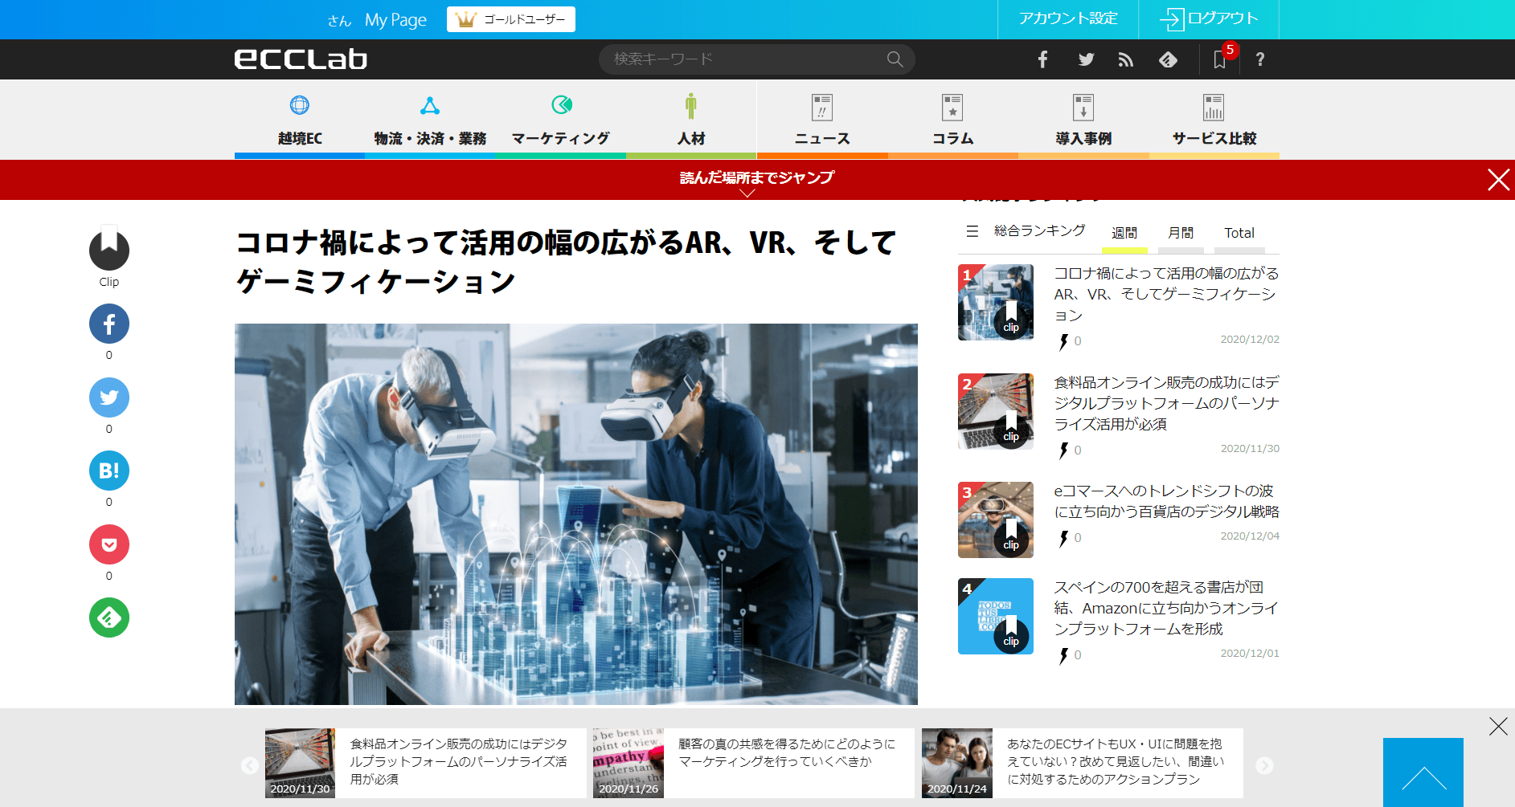Viewport: 1515px width, 807px height.
Task: Click the ログアウト link
Action: (x=1209, y=18)
